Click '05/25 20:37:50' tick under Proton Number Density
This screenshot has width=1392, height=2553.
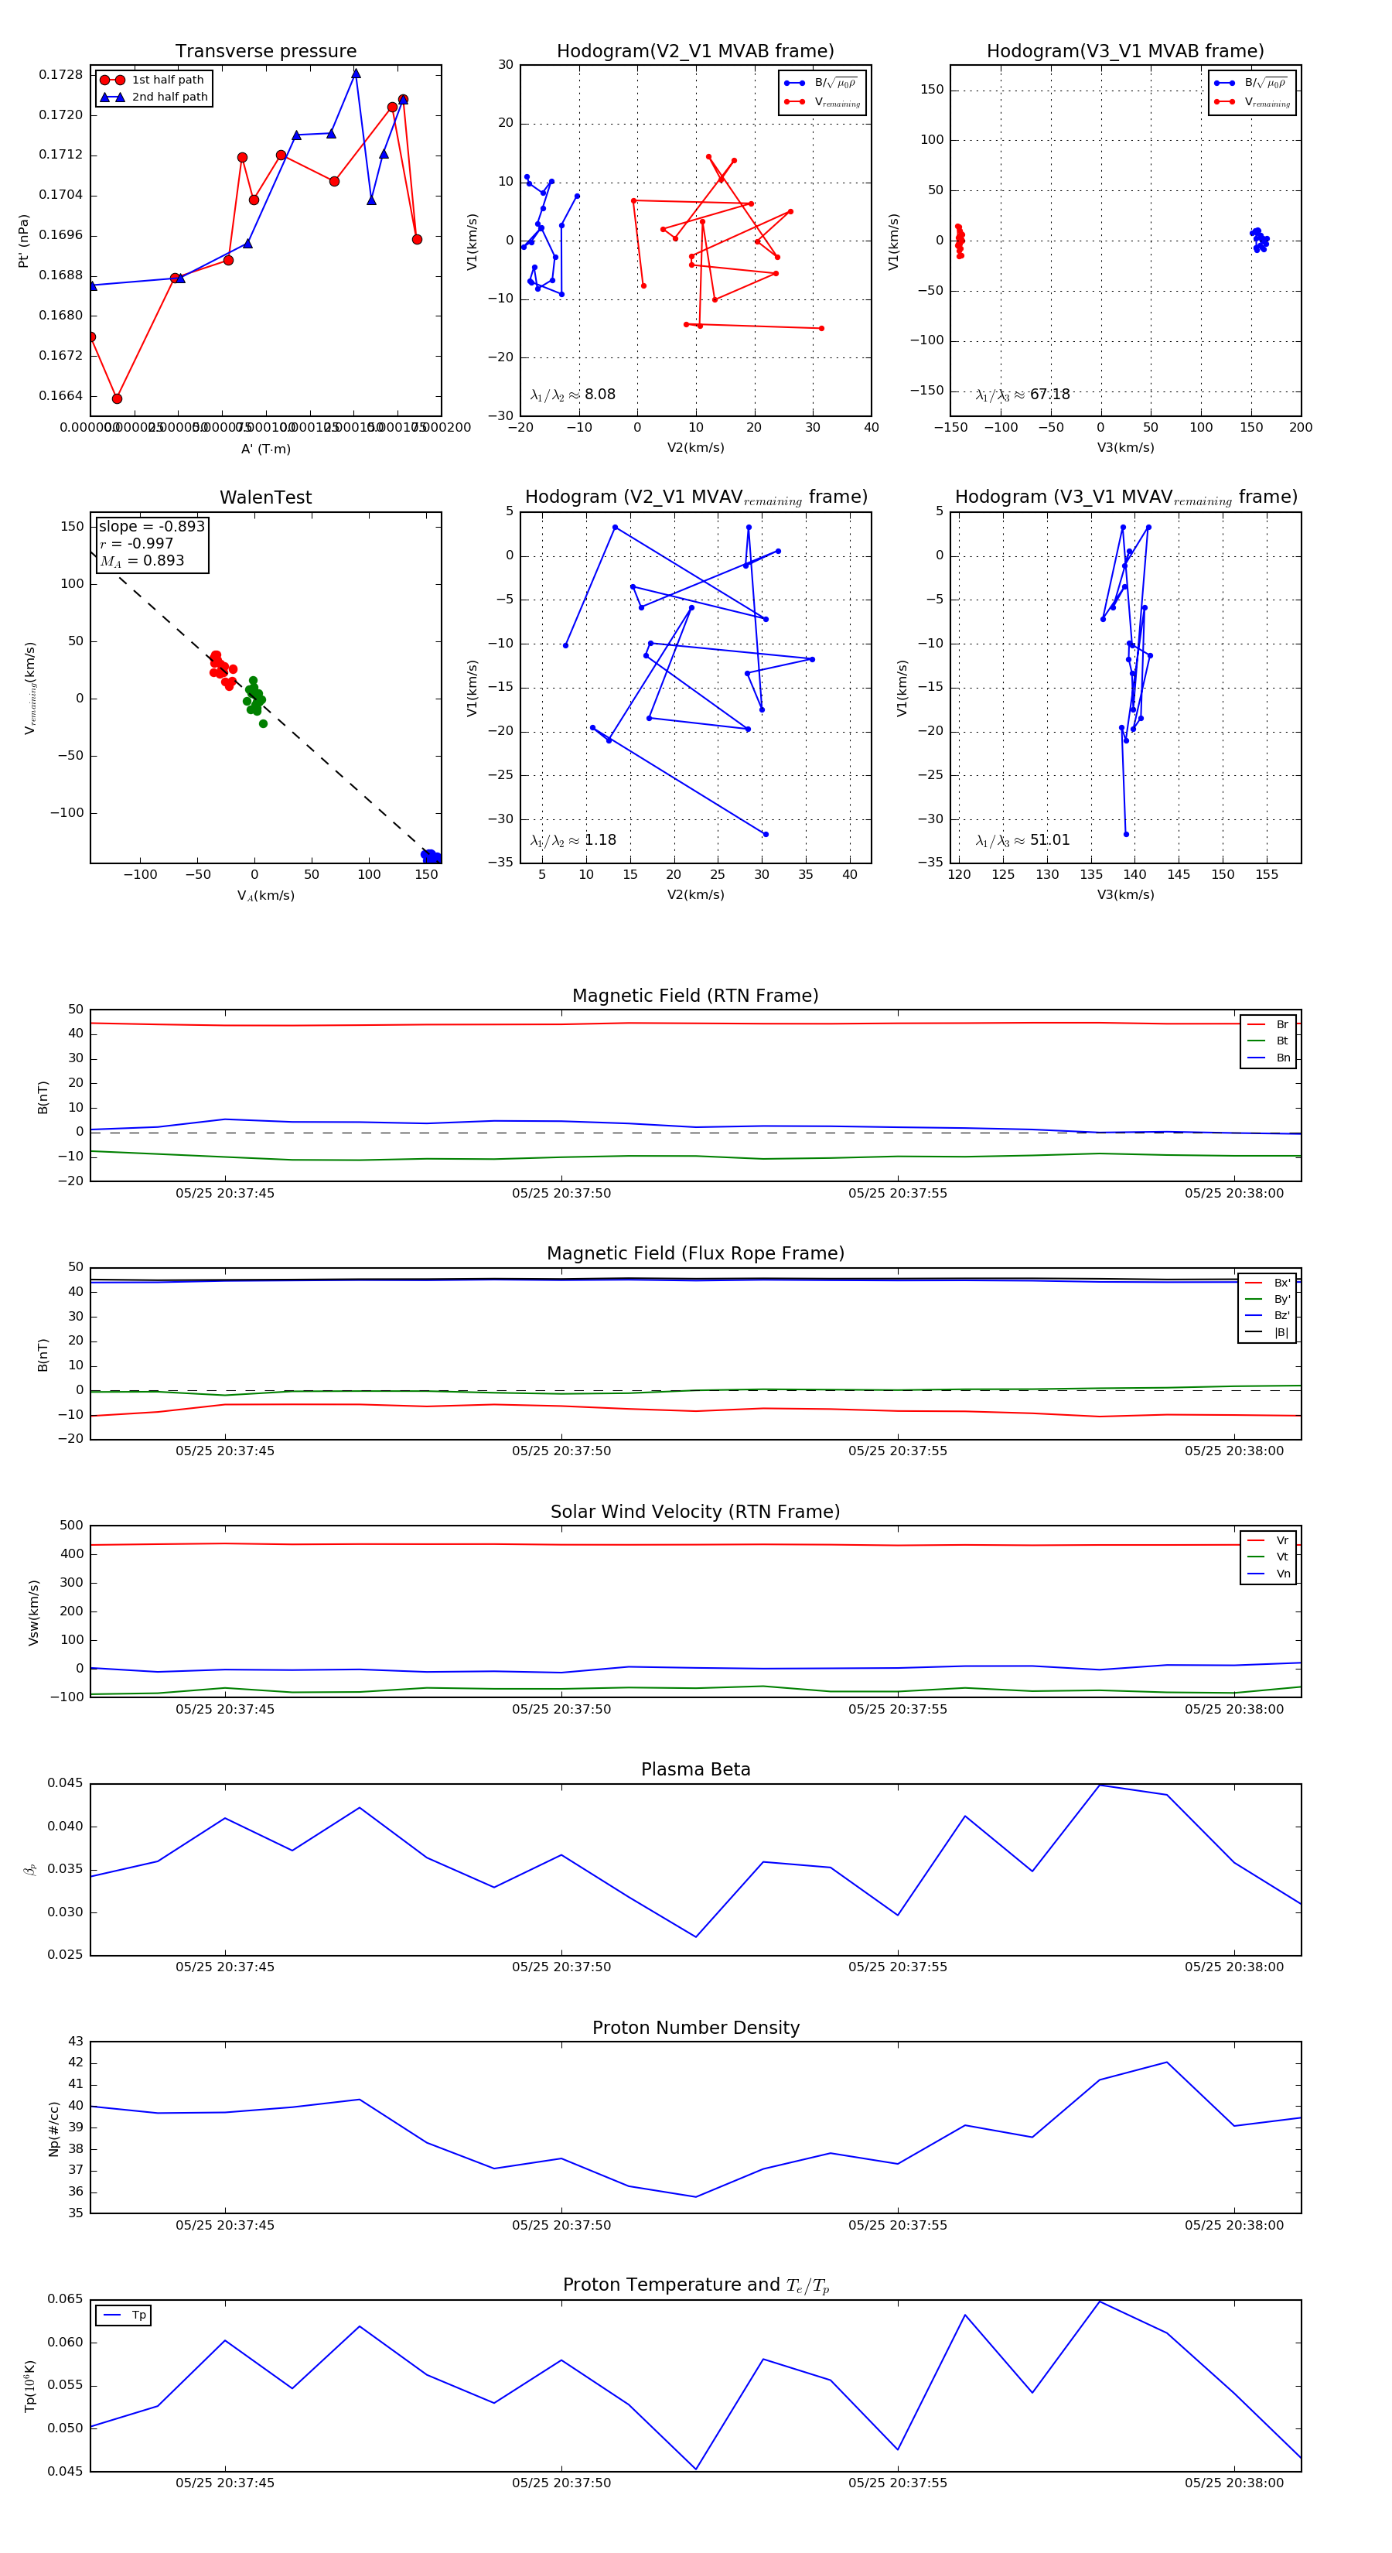click(561, 2225)
